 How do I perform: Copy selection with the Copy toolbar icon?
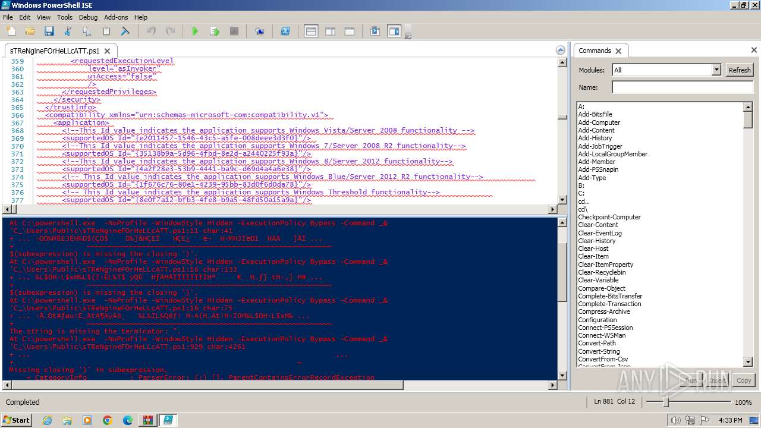[87, 32]
